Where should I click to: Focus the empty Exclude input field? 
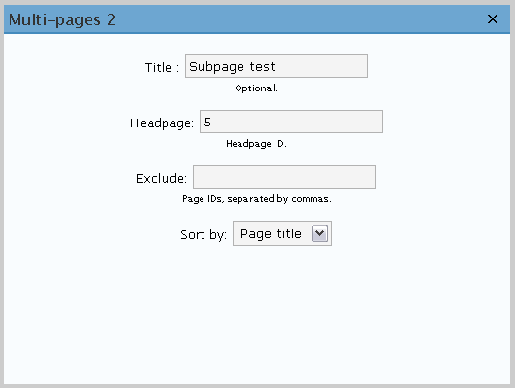[284, 177]
